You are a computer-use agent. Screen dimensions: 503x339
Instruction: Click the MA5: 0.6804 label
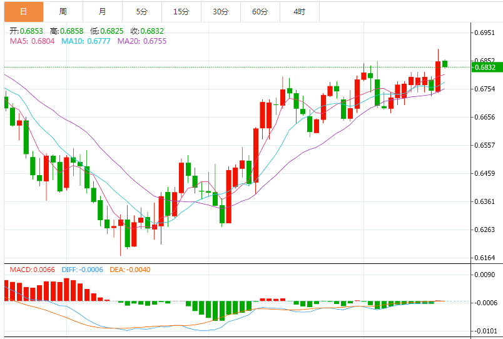point(32,41)
